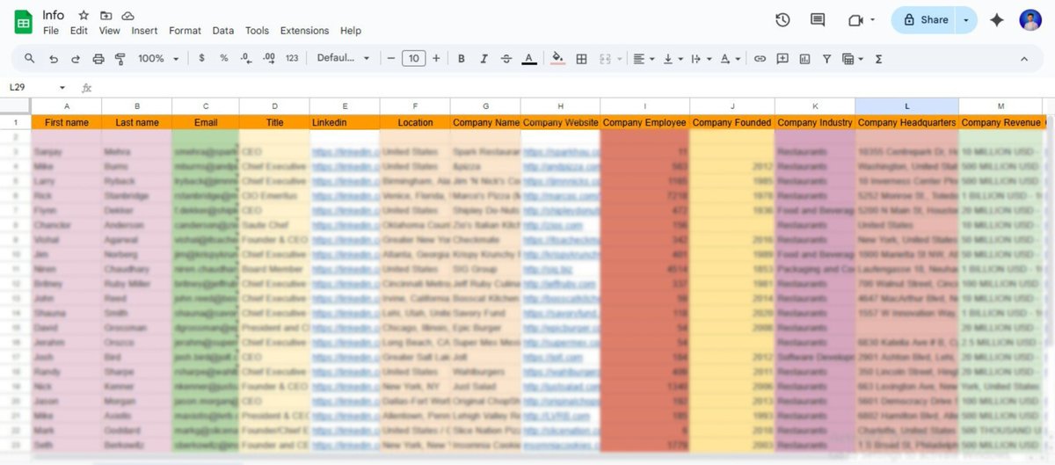Collapse the toolbar with the chevron
Image resolution: width=1055 pixels, height=465 pixels.
[1024, 59]
